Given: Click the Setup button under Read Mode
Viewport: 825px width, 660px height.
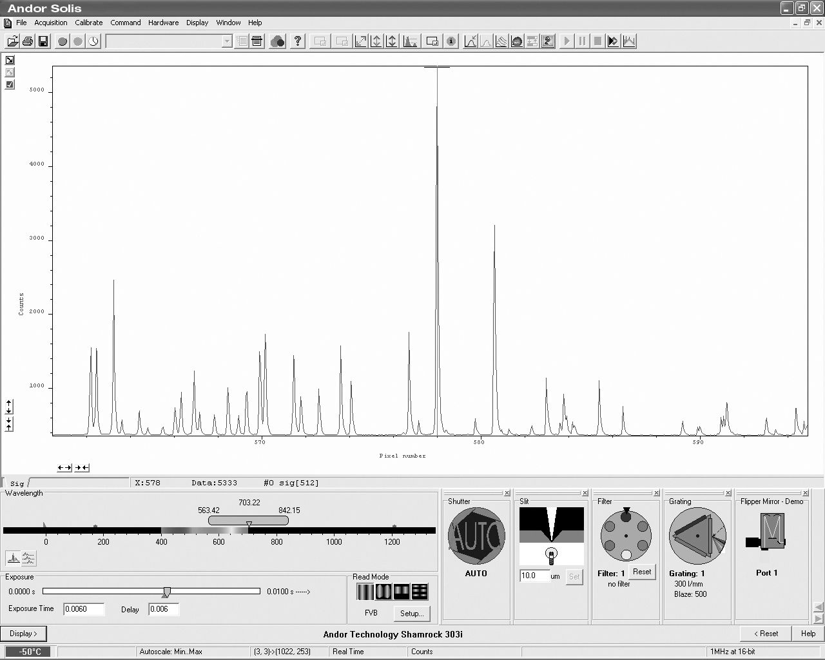Looking at the screenshot, I should click(412, 613).
